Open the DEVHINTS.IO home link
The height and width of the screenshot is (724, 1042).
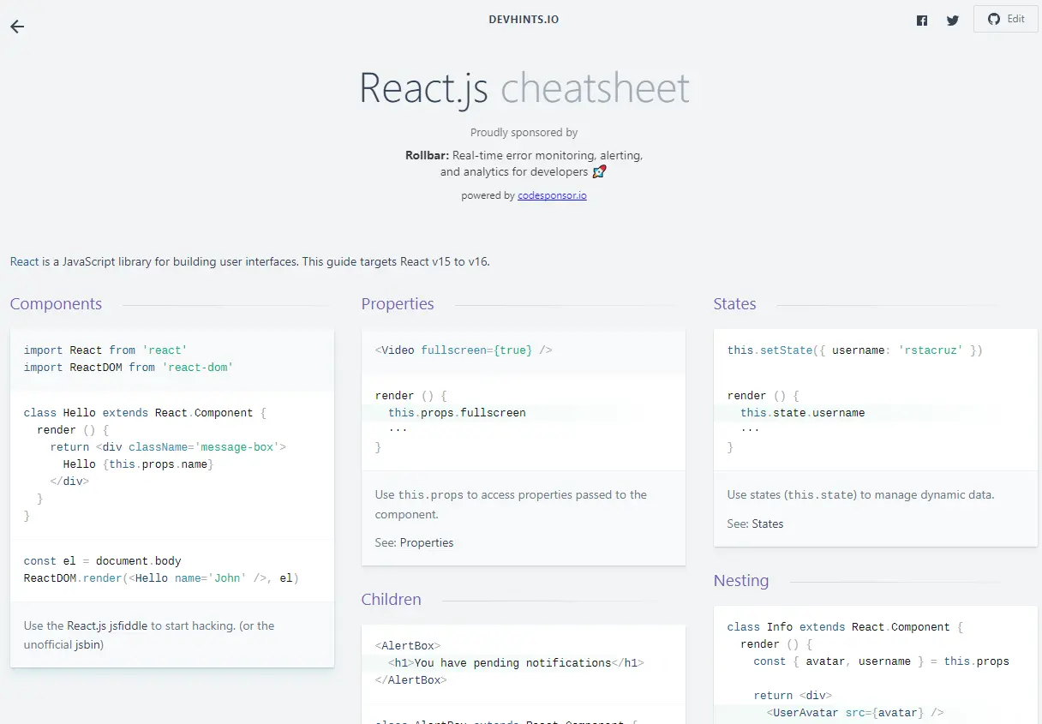524,19
